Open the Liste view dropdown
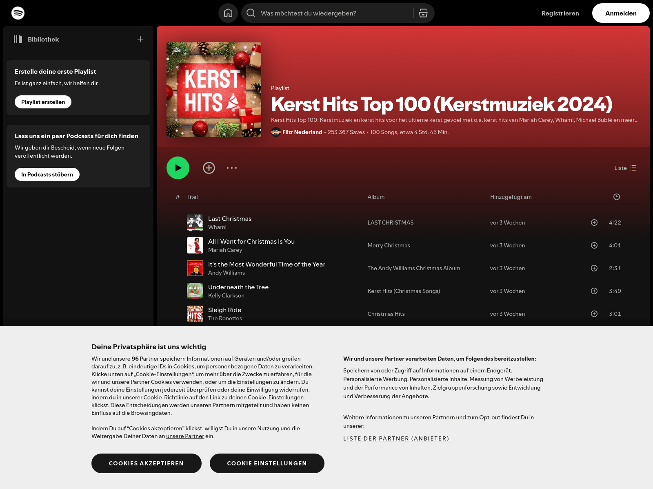The width and height of the screenshot is (653, 489). point(625,168)
